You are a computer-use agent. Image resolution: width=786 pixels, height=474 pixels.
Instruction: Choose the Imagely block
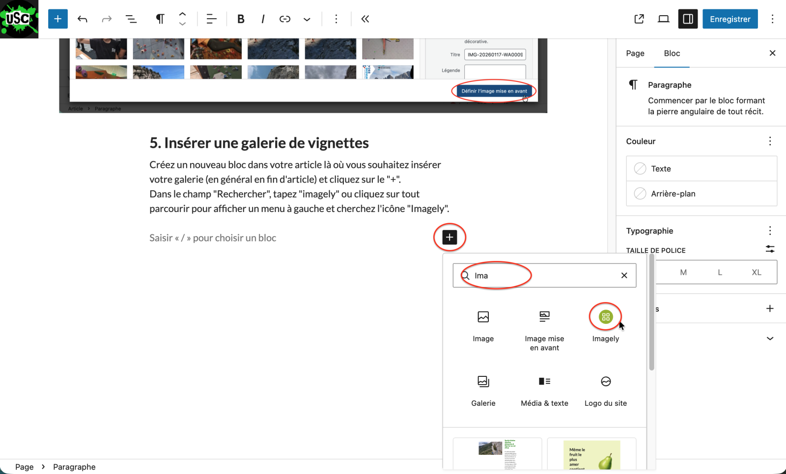click(605, 324)
